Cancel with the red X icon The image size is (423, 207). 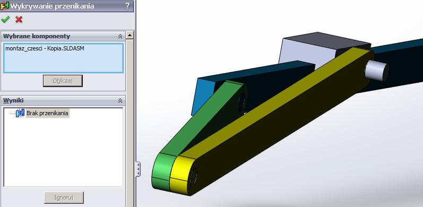click(19, 20)
